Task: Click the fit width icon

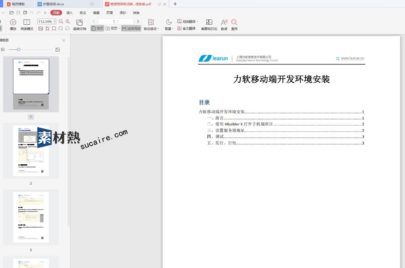Action: click(x=54, y=28)
